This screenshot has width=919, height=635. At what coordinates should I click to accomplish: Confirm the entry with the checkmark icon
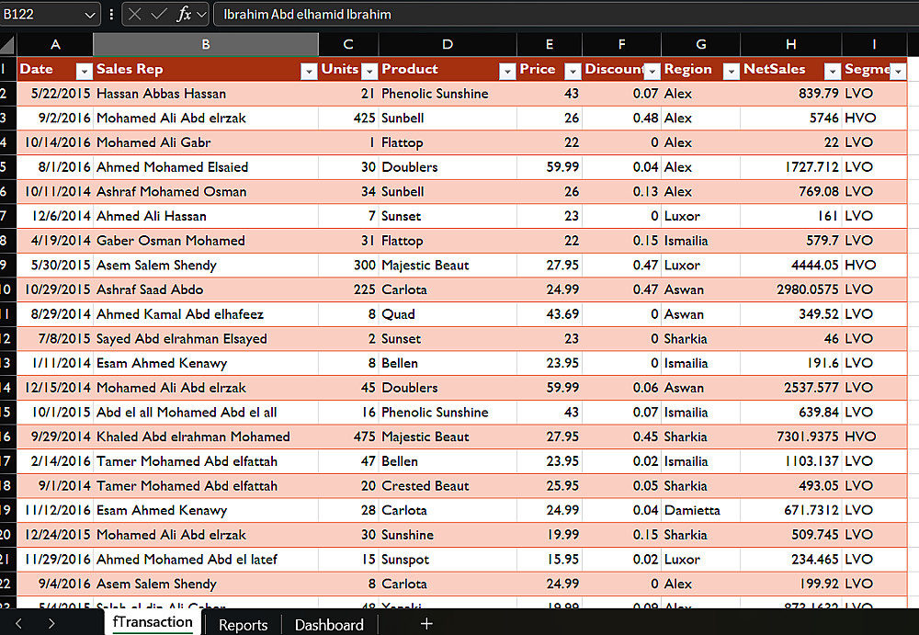tap(158, 14)
